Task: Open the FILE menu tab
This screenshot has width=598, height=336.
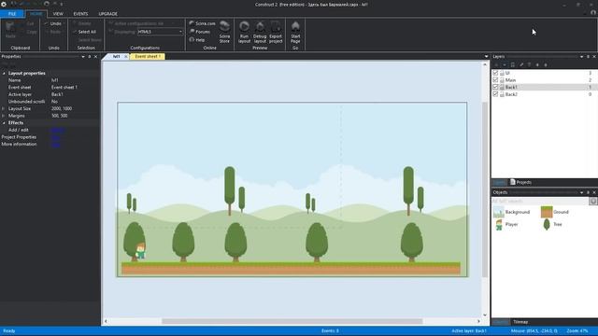Action: click(x=12, y=14)
